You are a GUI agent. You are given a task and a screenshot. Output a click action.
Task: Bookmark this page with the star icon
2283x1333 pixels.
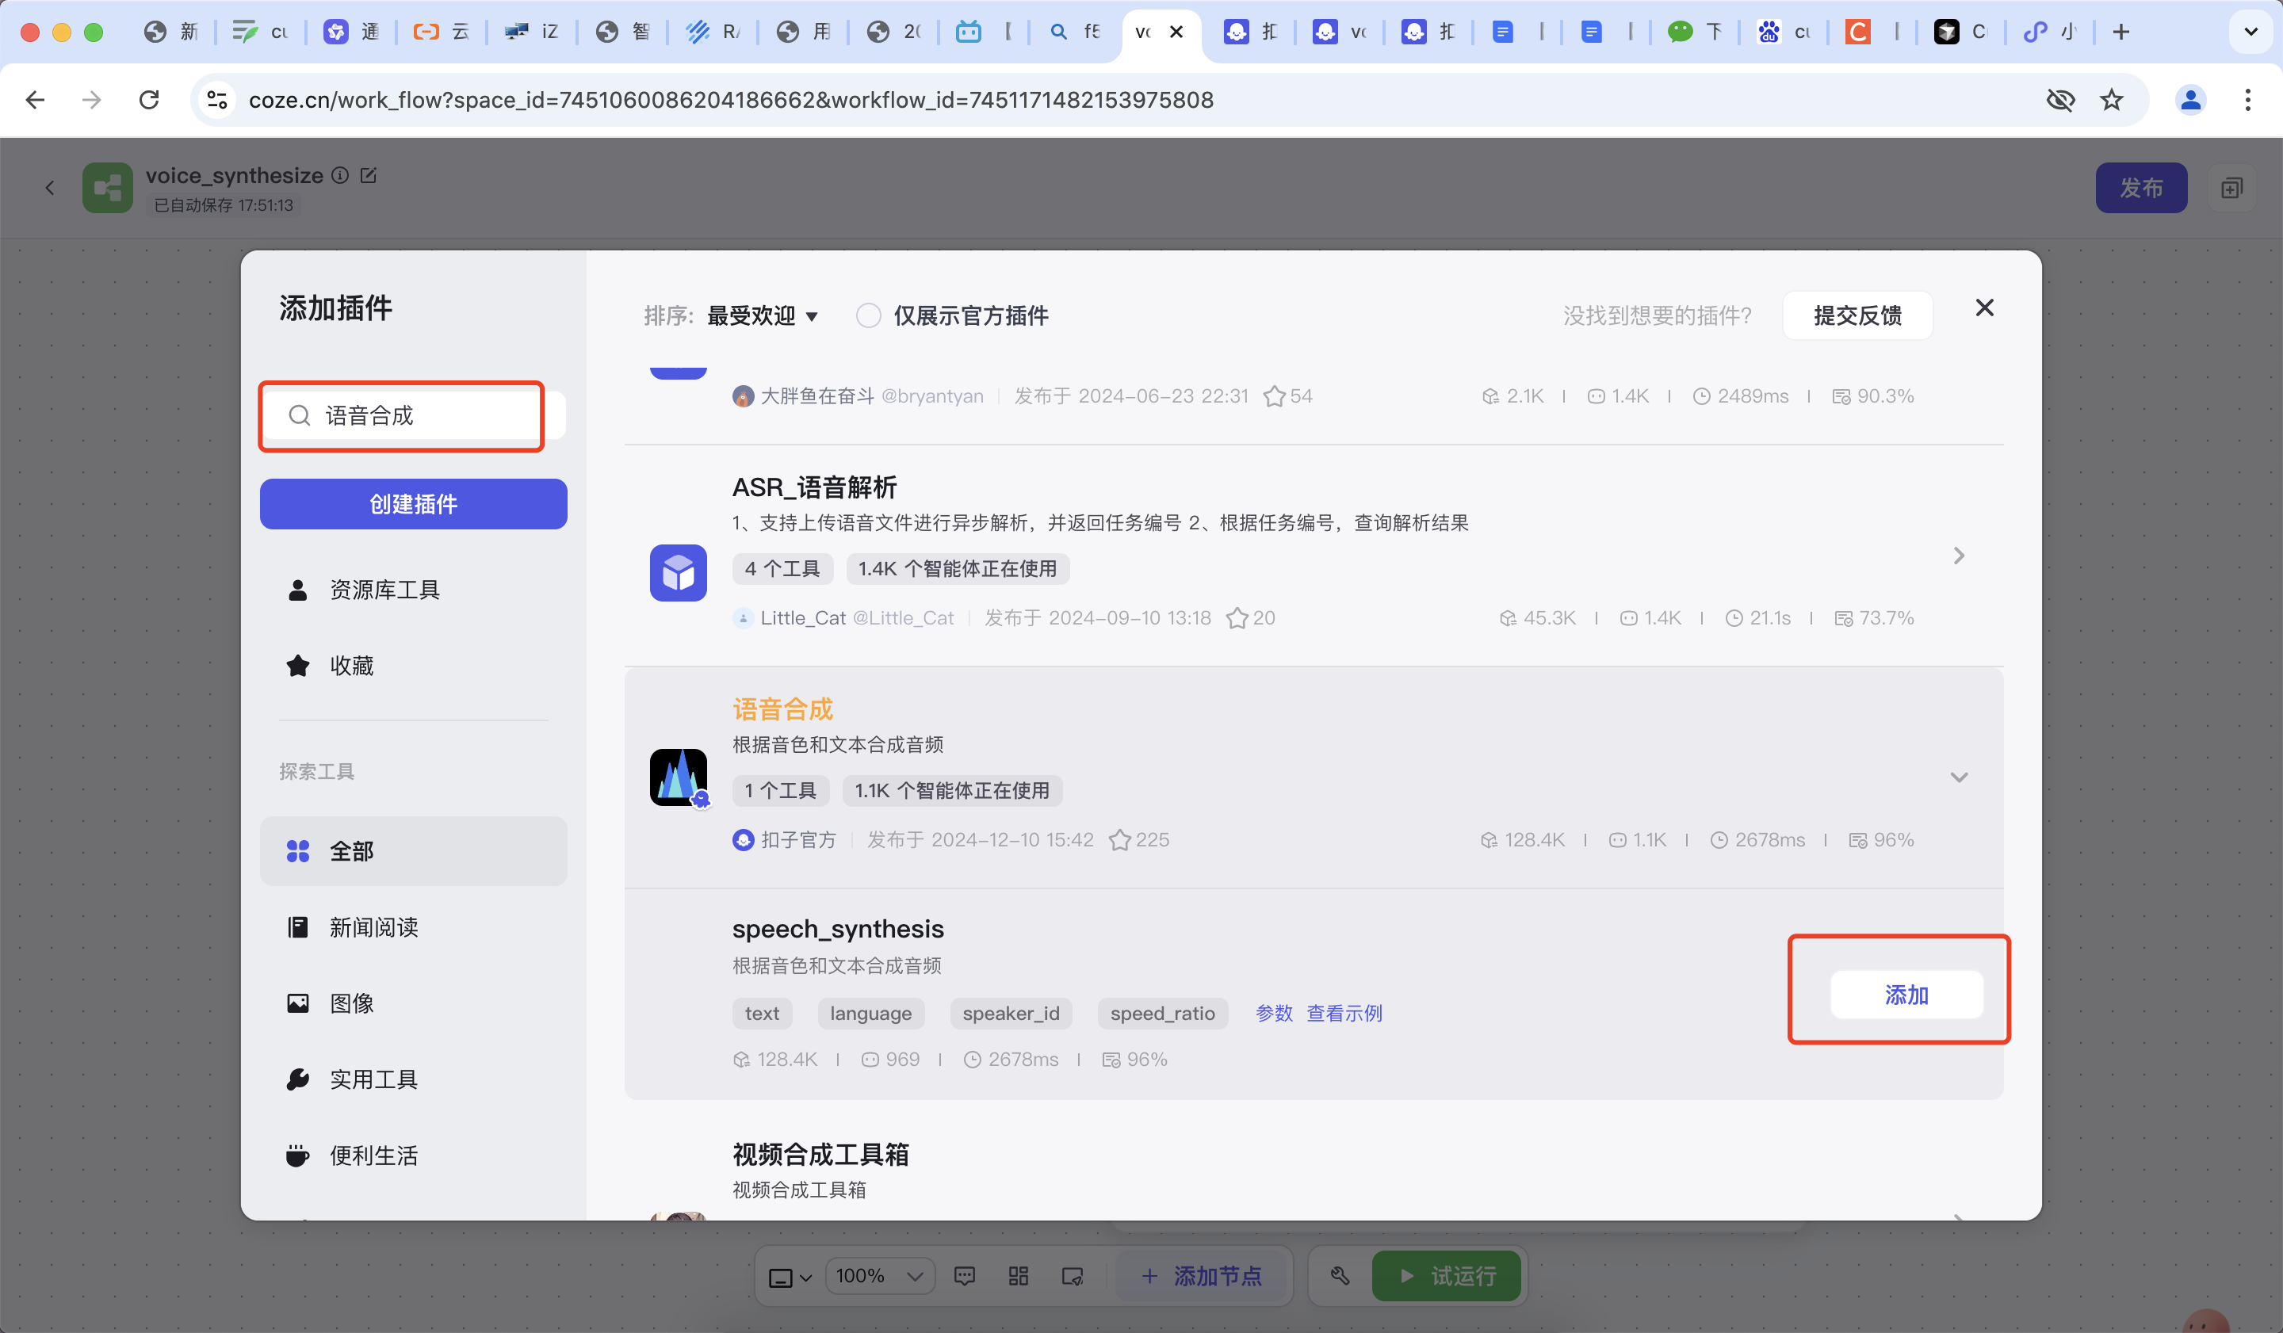2111,100
